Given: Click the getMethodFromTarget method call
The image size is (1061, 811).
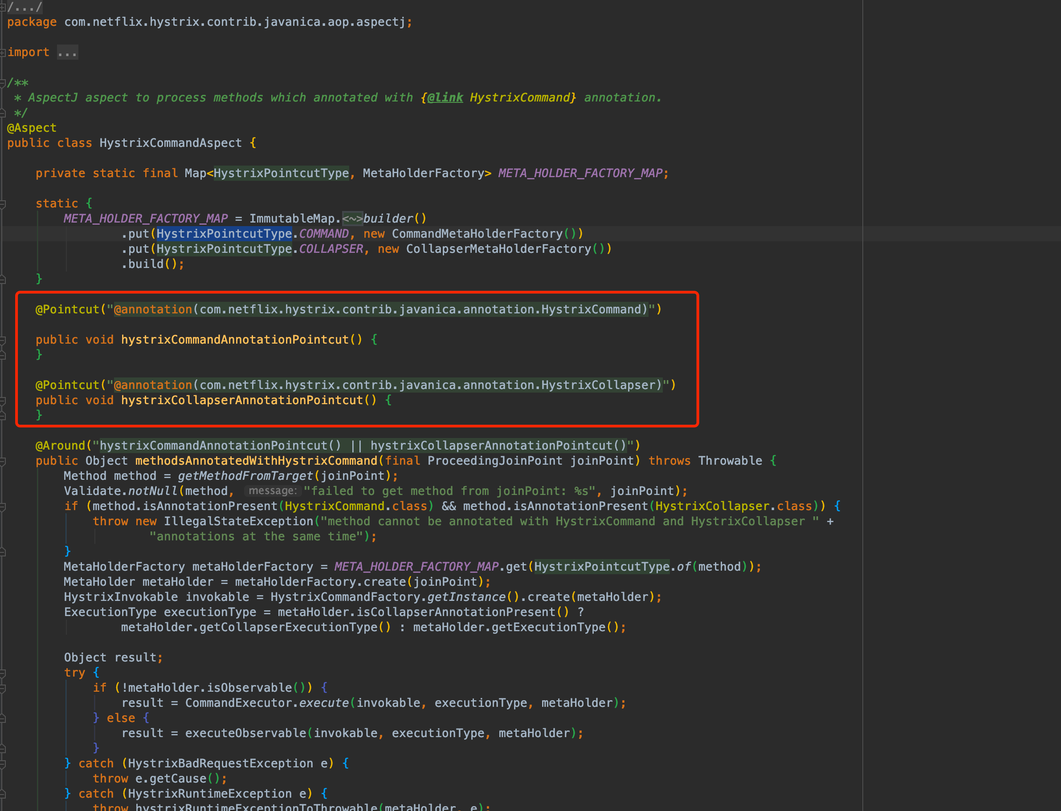Looking at the screenshot, I should click(x=245, y=476).
